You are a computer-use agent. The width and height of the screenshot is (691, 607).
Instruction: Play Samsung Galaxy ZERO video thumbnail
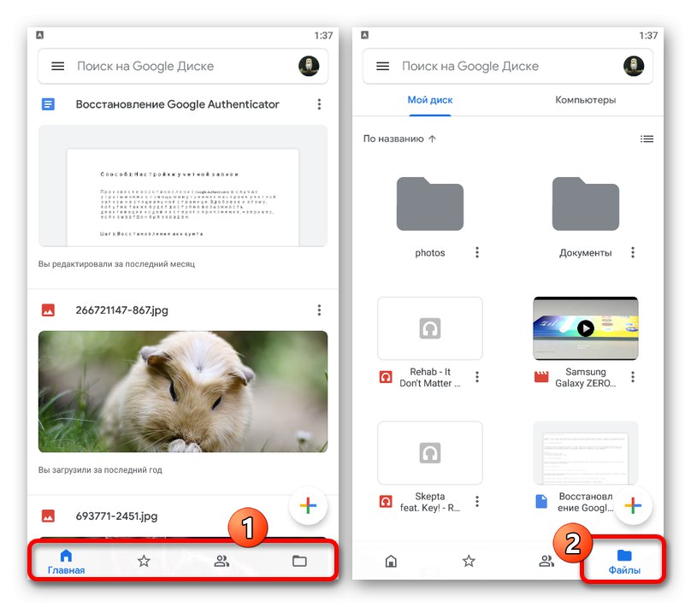click(585, 328)
